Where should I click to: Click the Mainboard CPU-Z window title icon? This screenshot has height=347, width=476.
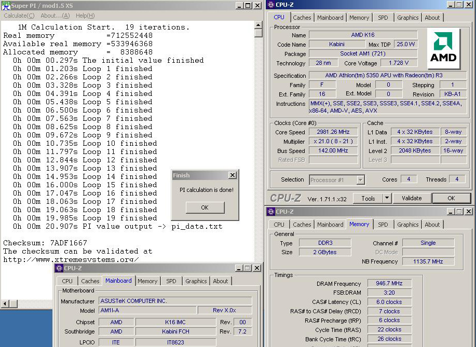pyautogui.click(x=59, y=268)
